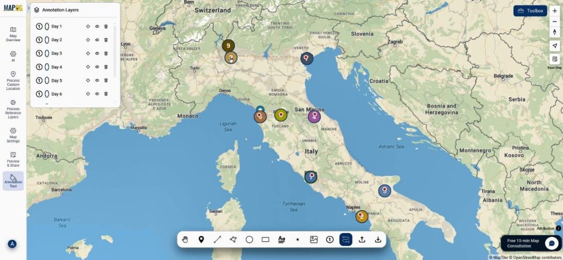
Task: Select the Day 2 layer name
Action: (57, 39)
